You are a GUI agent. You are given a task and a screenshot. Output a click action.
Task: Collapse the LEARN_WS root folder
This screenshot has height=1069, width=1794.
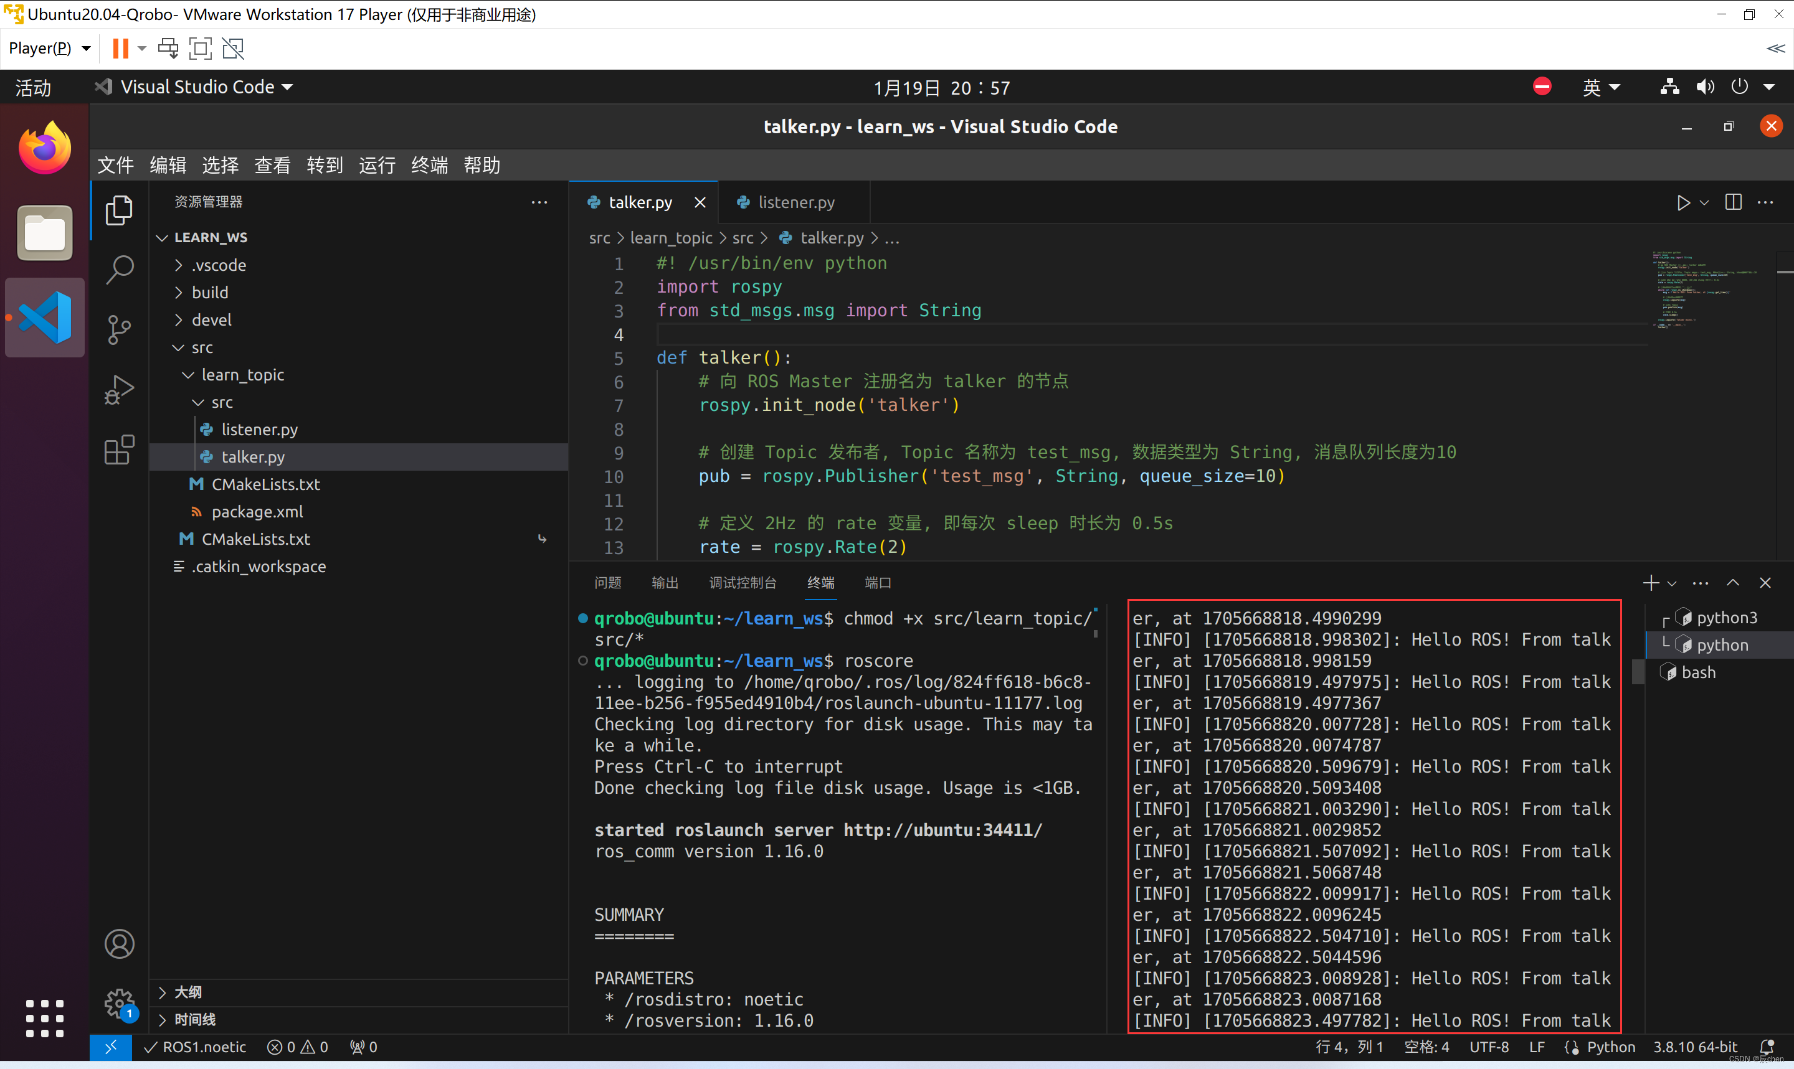tap(162, 238)
